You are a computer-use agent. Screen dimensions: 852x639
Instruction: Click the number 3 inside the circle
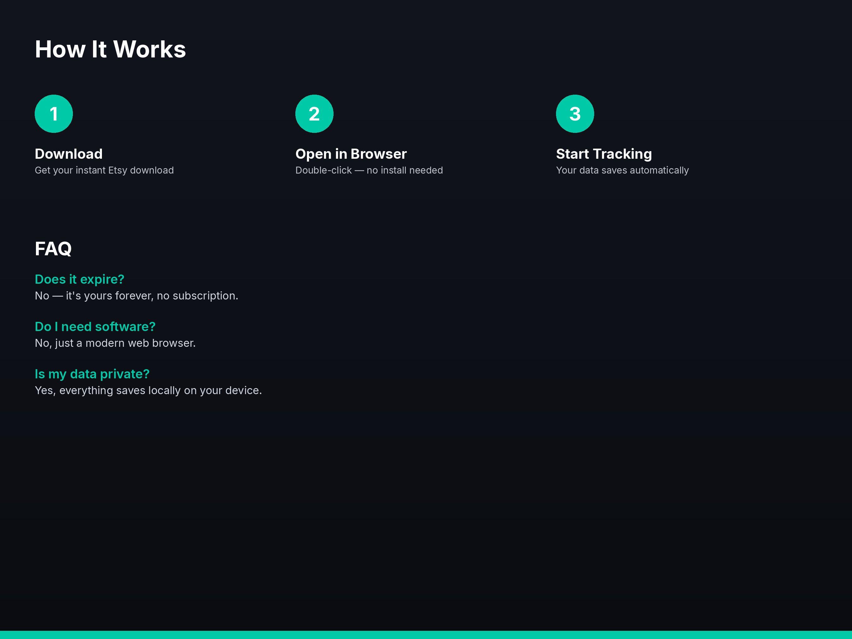tap(575, 114)
